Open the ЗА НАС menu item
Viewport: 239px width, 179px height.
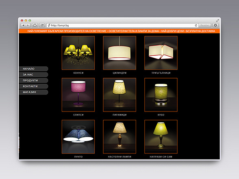click(x=33, y=74)
